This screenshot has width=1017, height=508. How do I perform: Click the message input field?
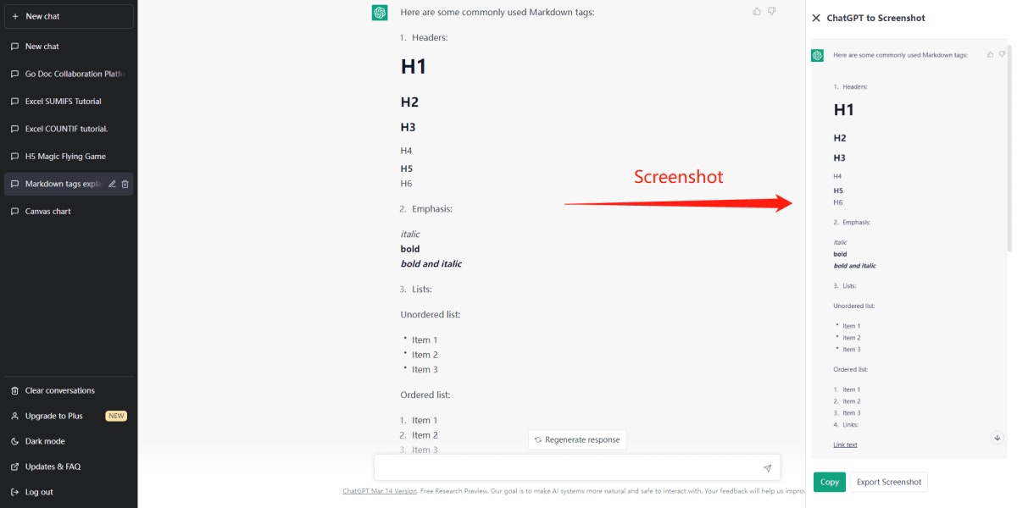577,467
